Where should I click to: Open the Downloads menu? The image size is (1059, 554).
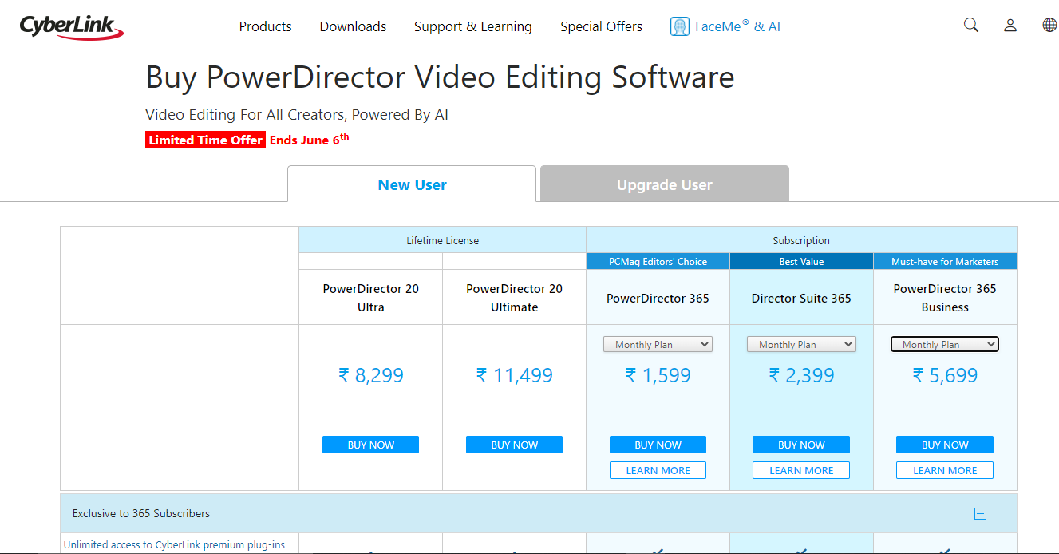click(x=353, y=26)
